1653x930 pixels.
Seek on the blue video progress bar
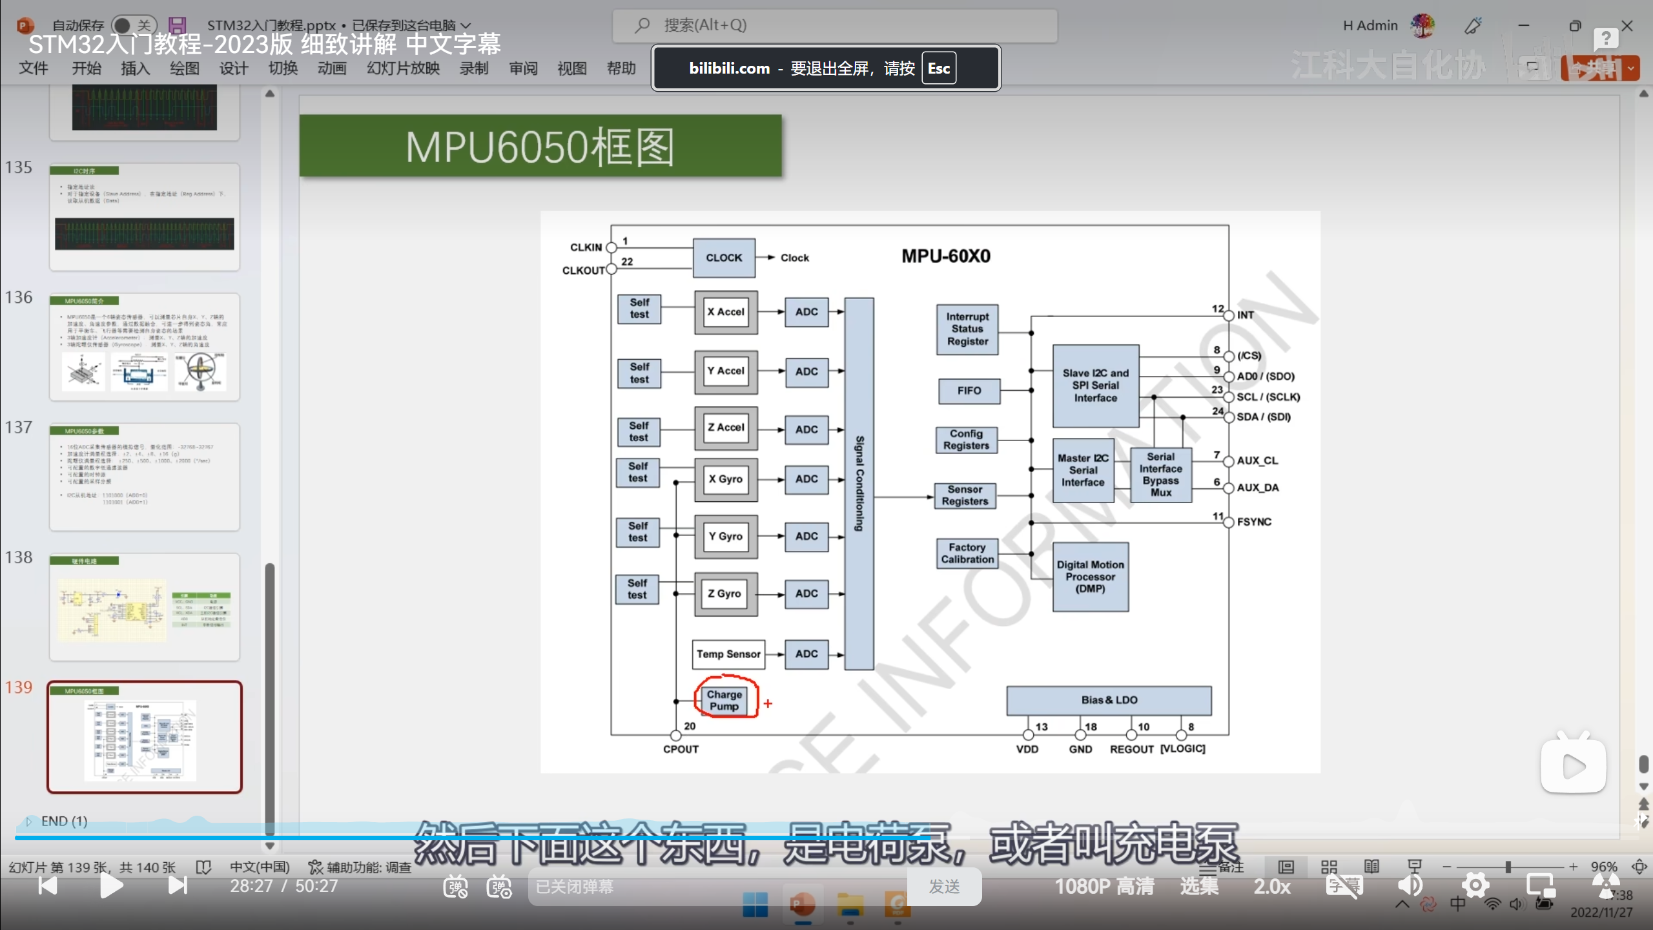click(x=452, y=838)
